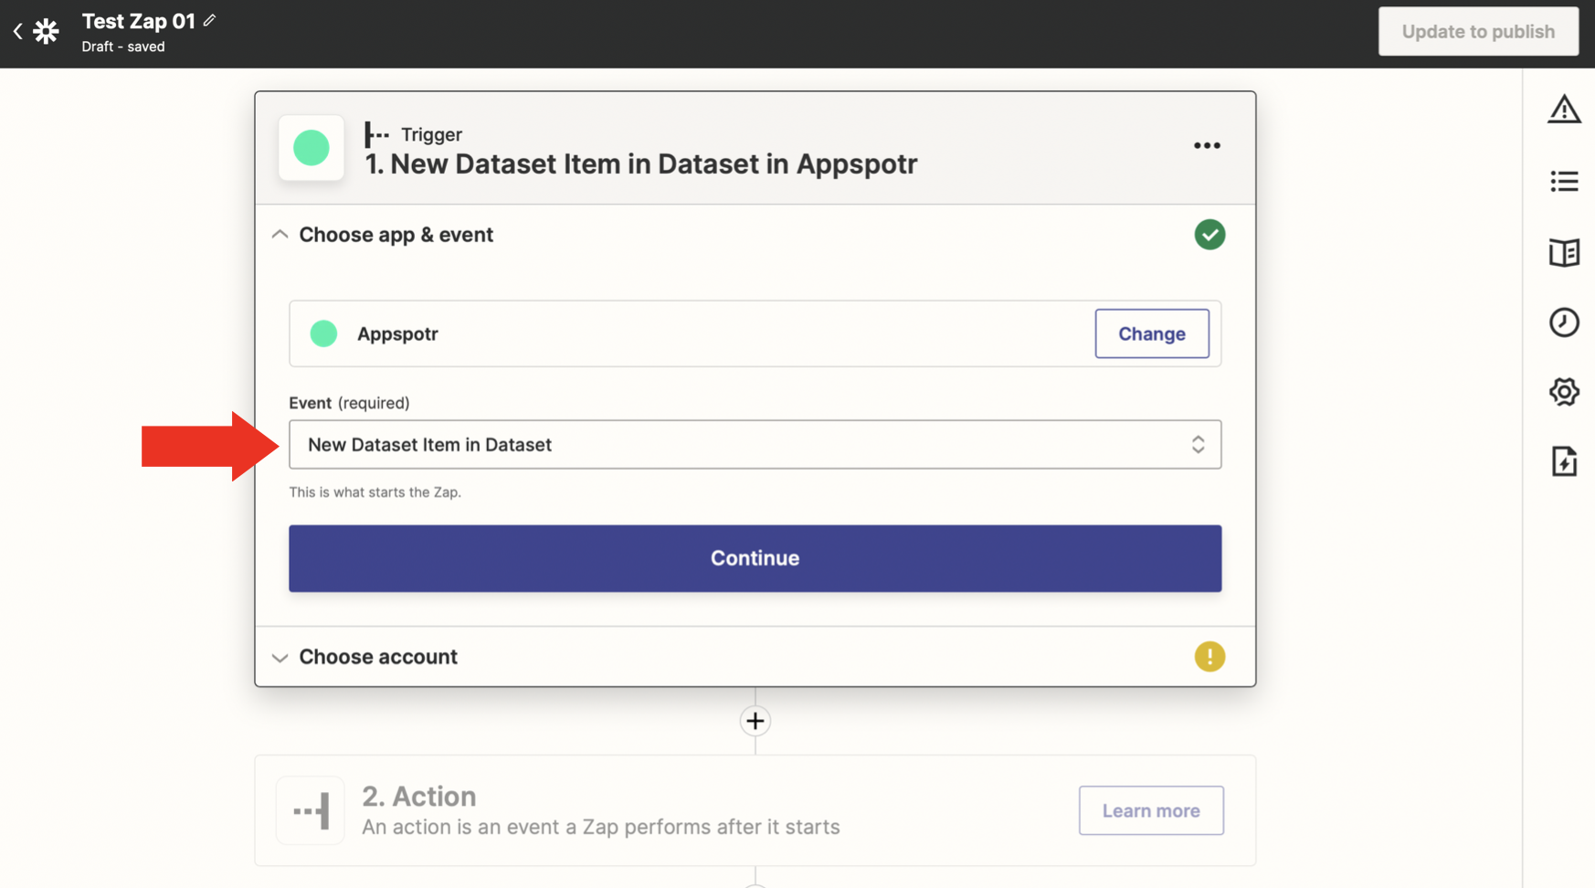Click the Test Zap 01 title
Image resolution: width=1595 pixels, height=888 pixels.
139,21
